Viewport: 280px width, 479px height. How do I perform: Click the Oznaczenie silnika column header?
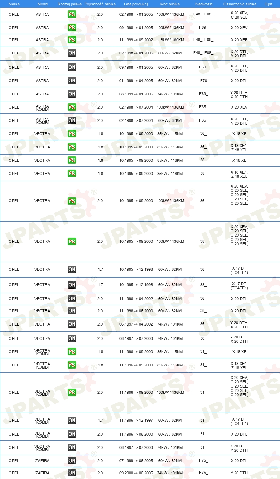(240, 4)
